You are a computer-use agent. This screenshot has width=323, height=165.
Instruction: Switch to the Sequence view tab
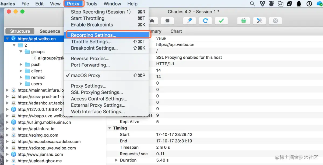pos(50,31)
